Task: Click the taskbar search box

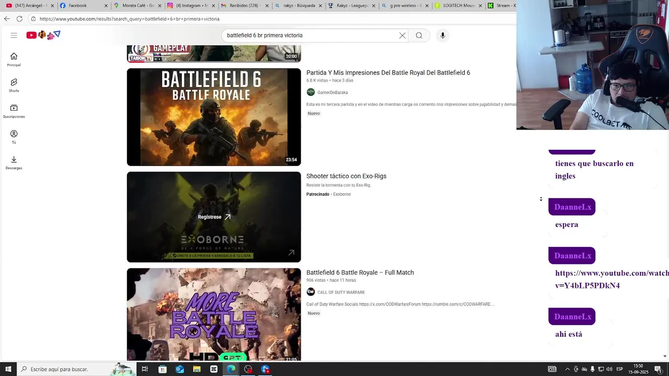Action: (x=76, y=369)
